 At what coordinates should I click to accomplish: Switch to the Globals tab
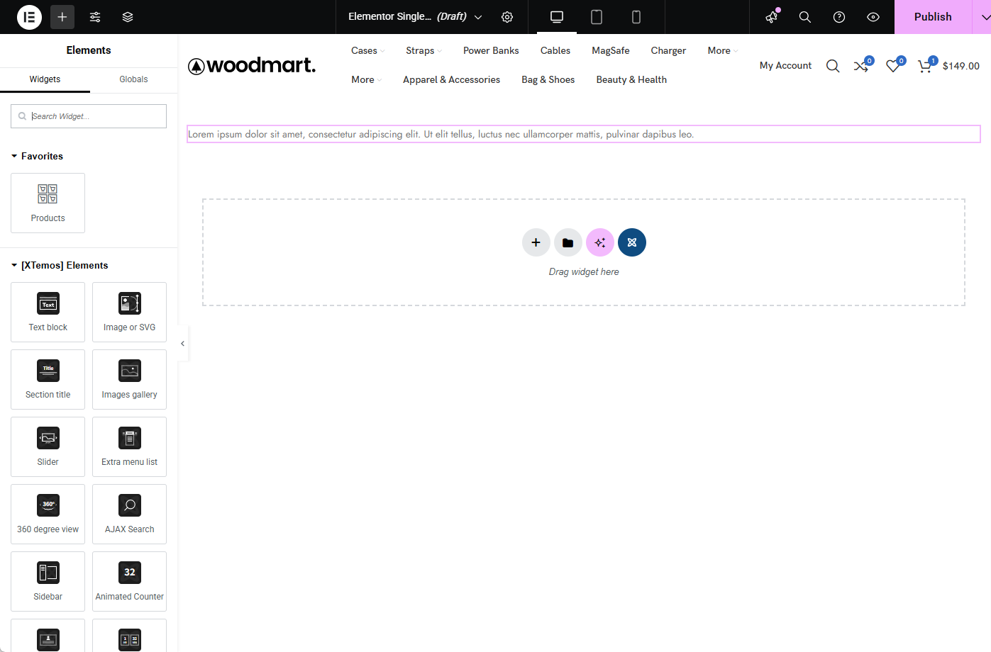[x=133, y=79]
